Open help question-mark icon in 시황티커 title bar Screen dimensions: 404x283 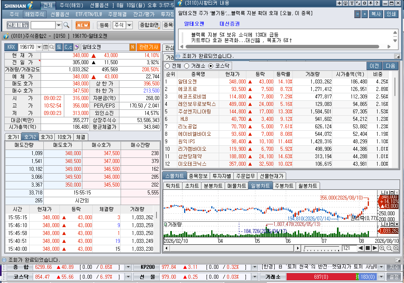click(377, 3)
